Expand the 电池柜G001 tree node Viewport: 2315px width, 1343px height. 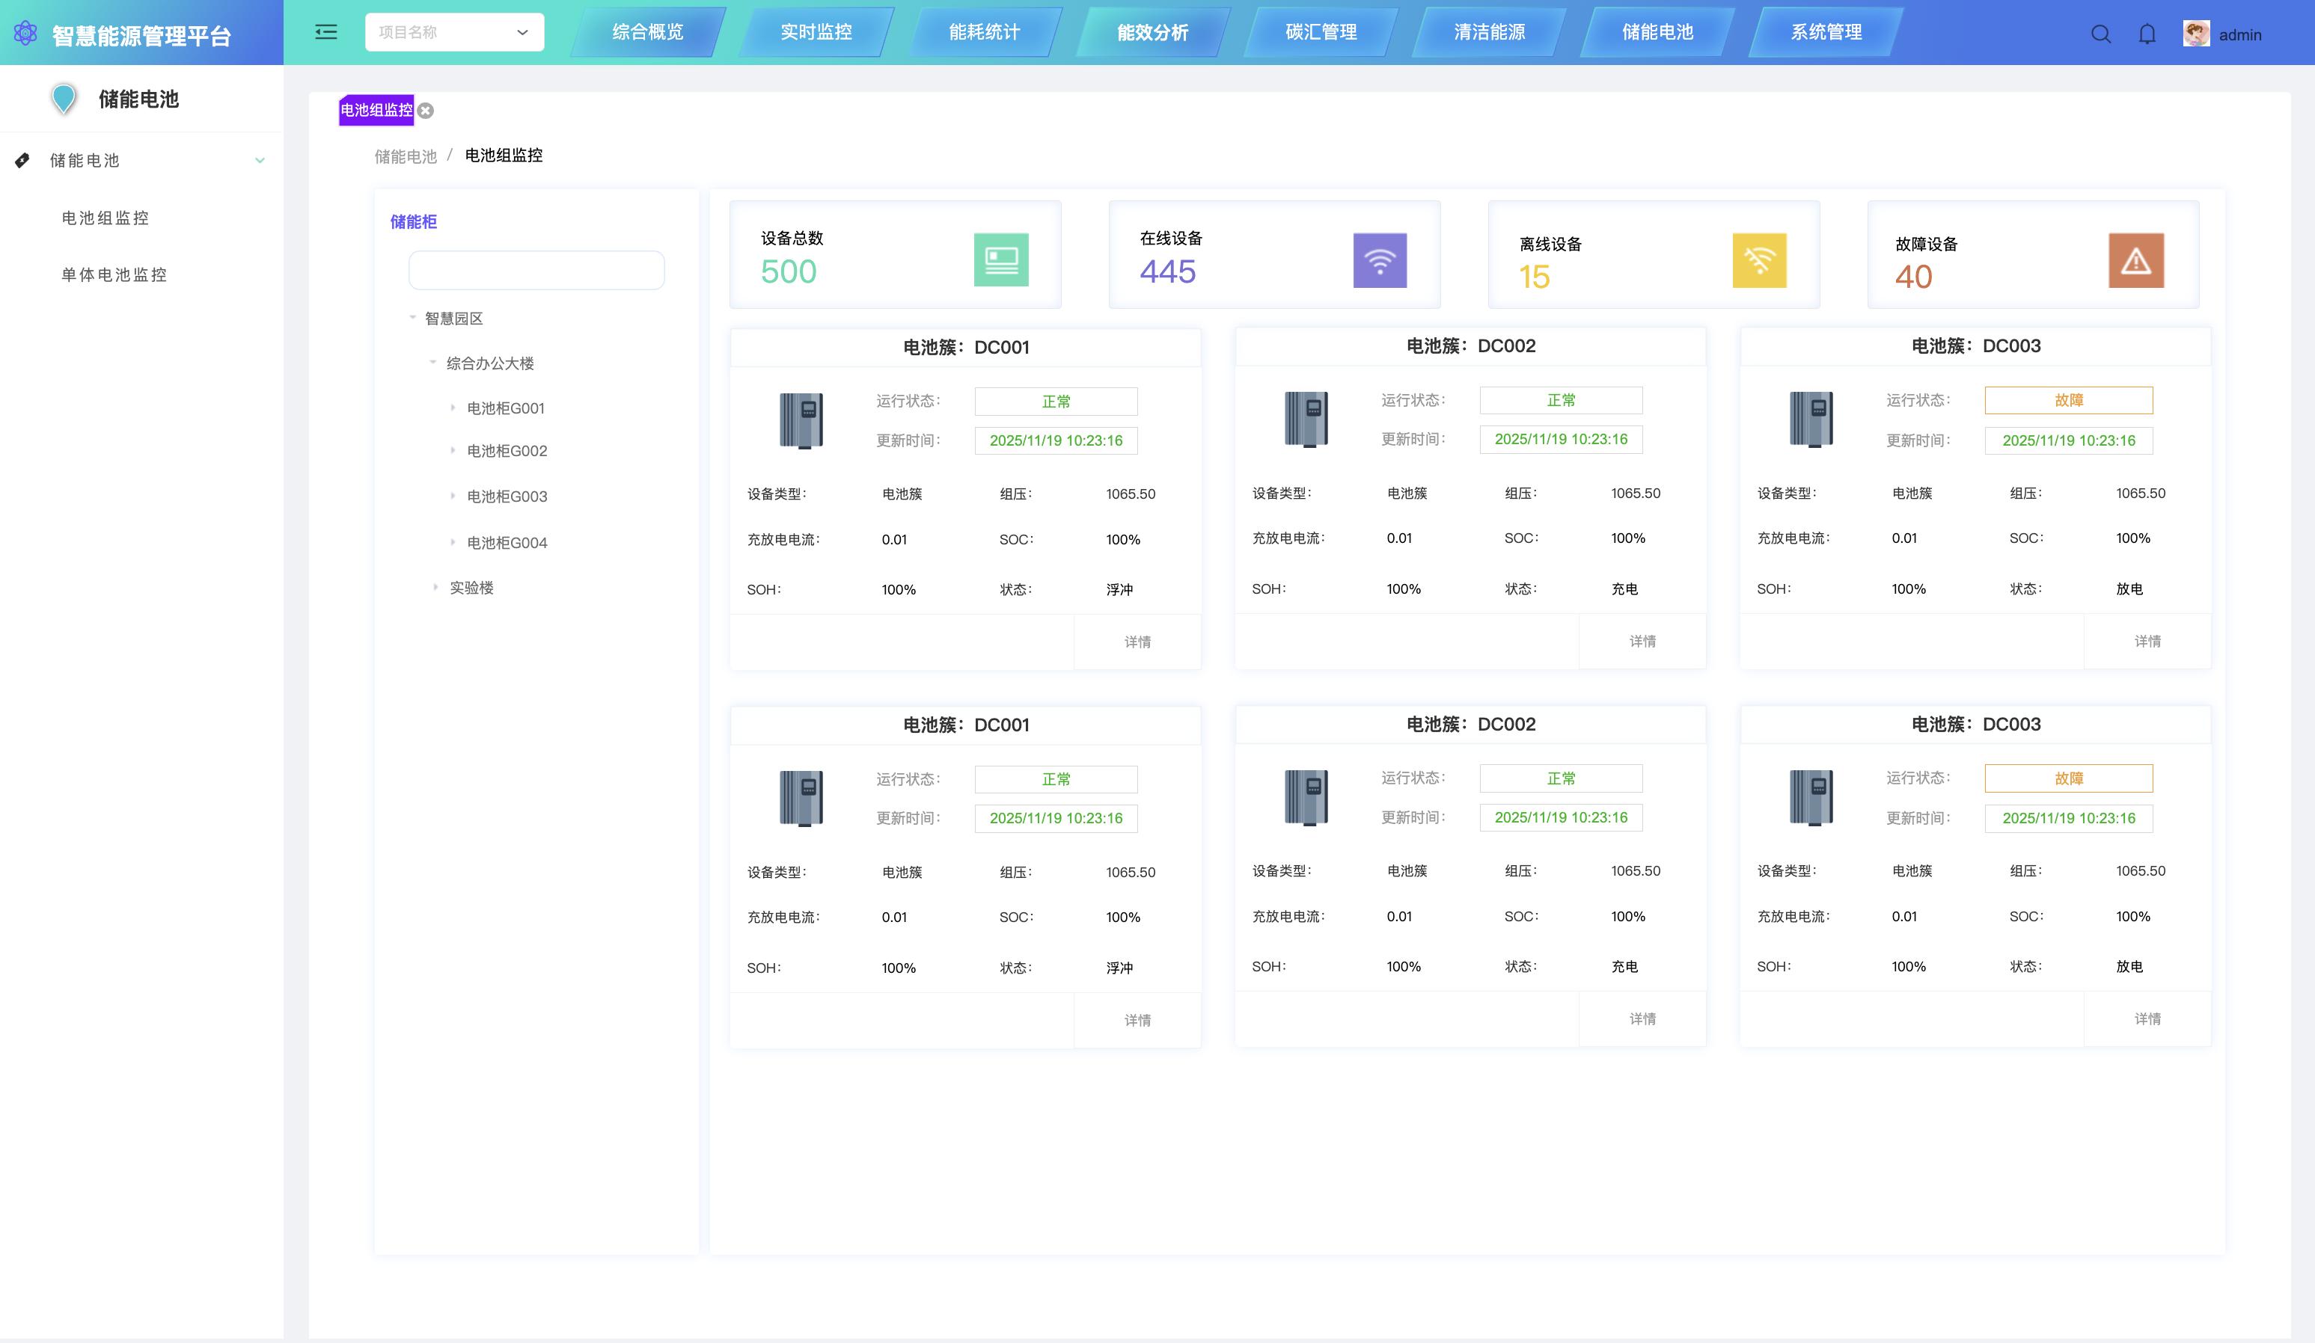coord(453,408)
